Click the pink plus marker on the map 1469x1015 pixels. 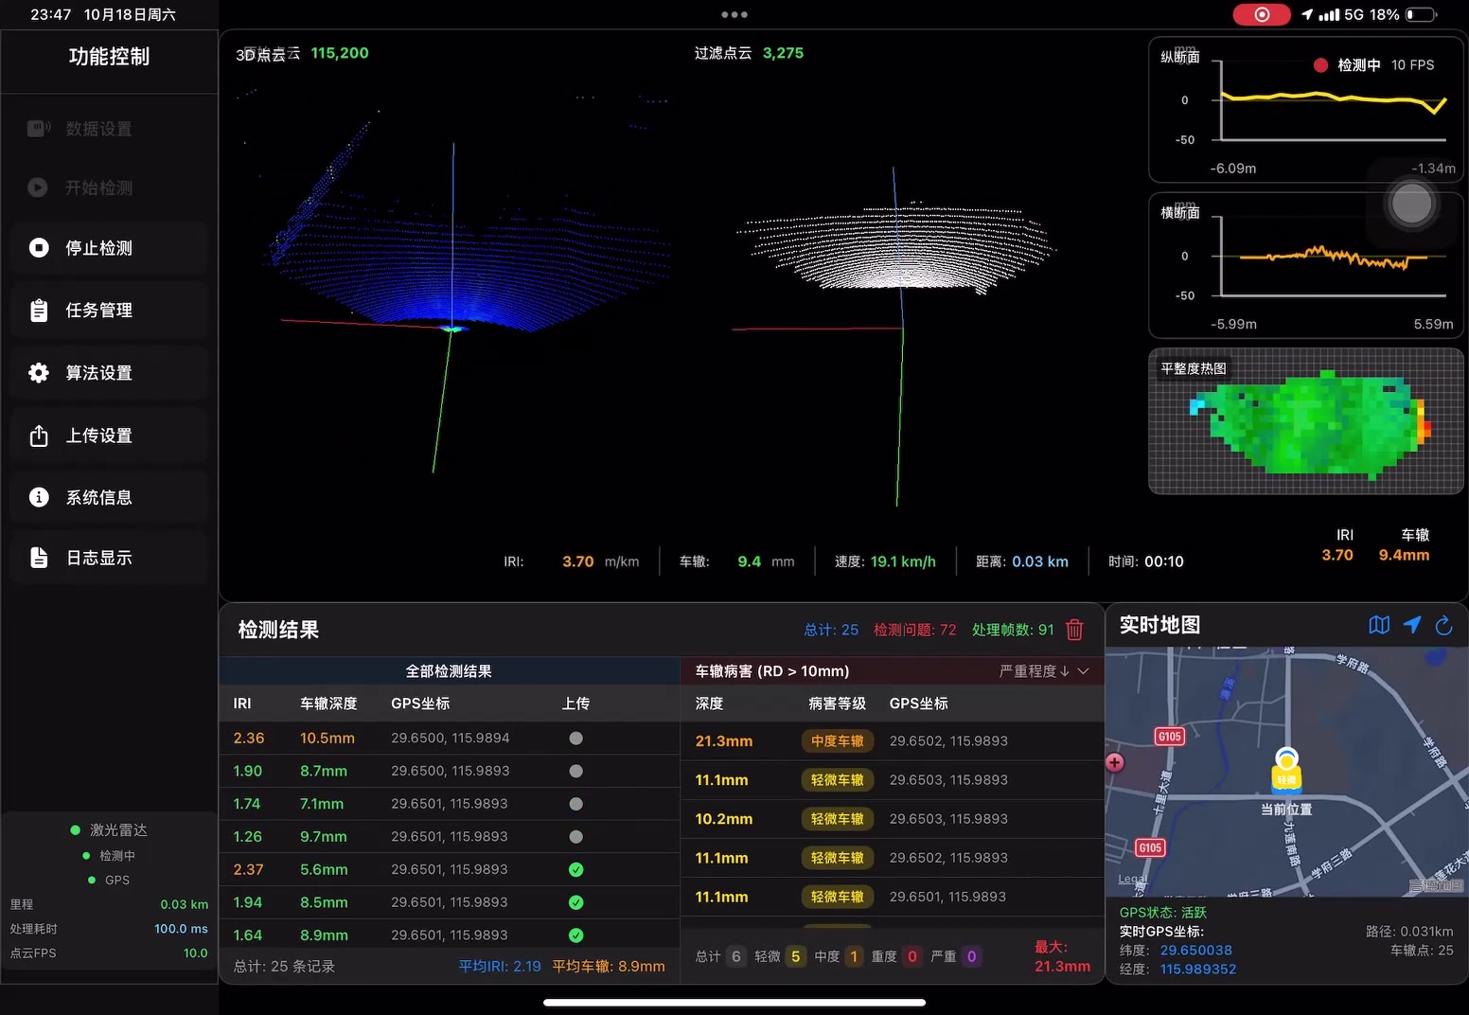click(x=1115, y=762)
